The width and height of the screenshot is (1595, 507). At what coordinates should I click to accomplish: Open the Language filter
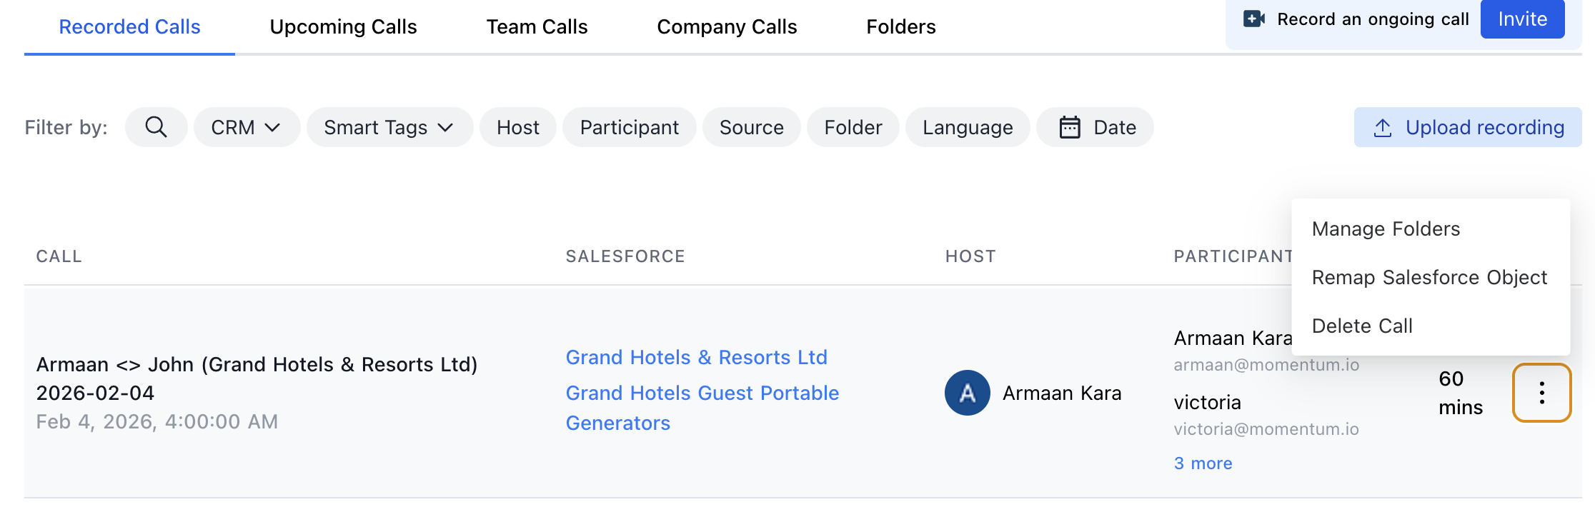tap(967, 127)
